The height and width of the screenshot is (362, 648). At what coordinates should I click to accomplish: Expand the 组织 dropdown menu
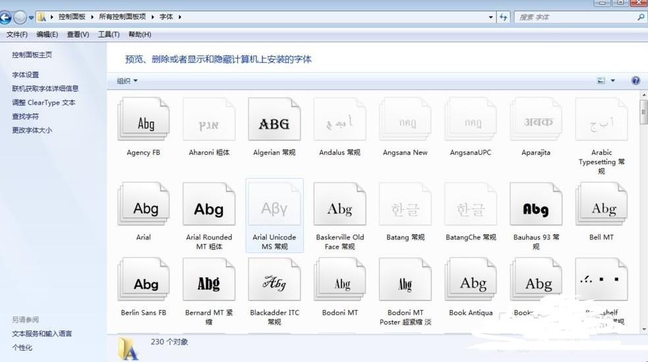click(x=127, y=81)
